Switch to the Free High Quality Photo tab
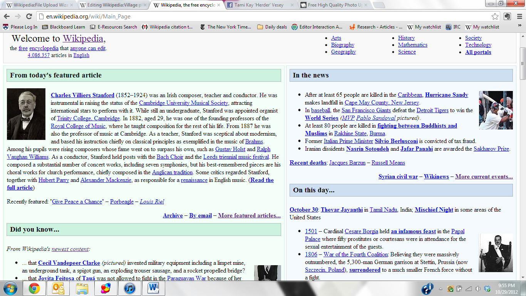Viewport: 526px width, 296px height. click(333, 5)
